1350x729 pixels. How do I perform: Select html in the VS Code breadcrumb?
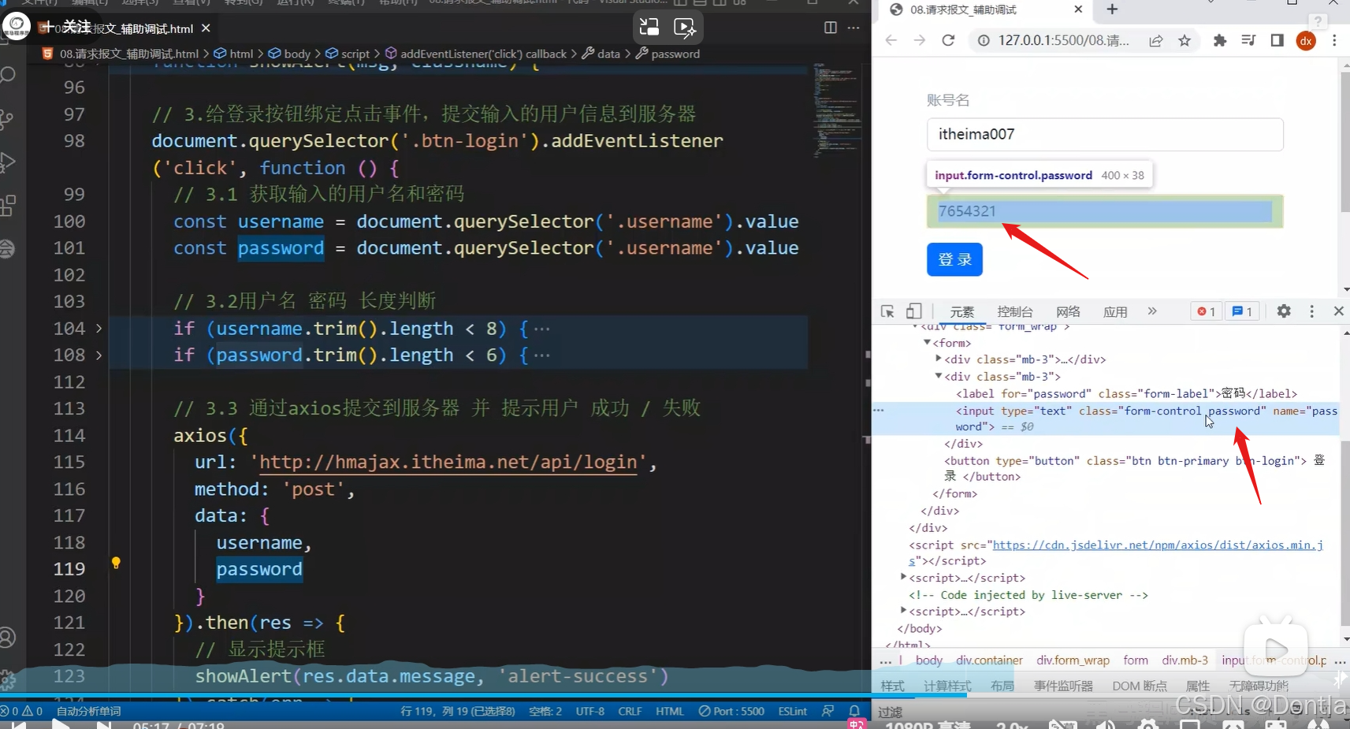tap(241, 54)
